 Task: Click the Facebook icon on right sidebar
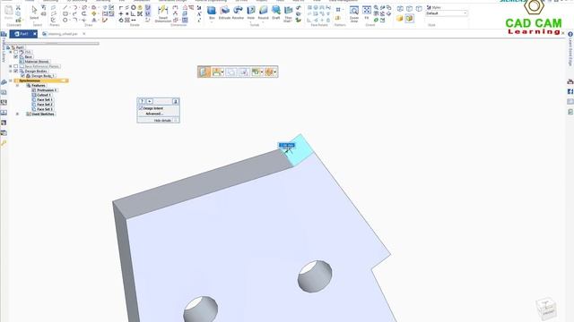[570, 91]
